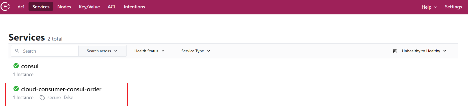Open the consul service

30,66
